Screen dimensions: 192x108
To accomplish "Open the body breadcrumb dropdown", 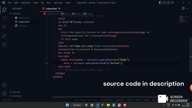I will pyautogui.click(x=76, y=14).
